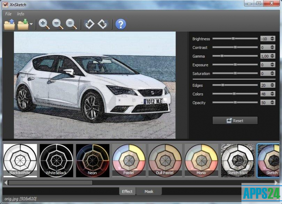
Task: Click the Colors slider track
Action: [x=235, y=94]
